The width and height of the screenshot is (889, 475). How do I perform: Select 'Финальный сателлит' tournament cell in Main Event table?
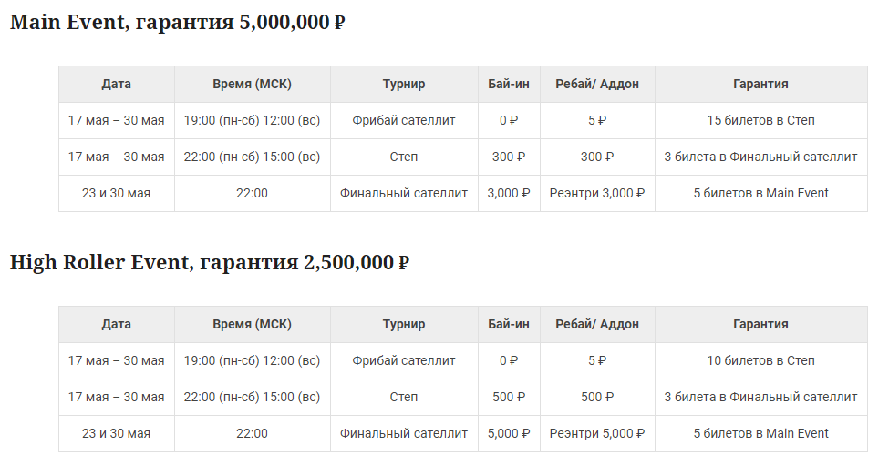pos(404,193)
